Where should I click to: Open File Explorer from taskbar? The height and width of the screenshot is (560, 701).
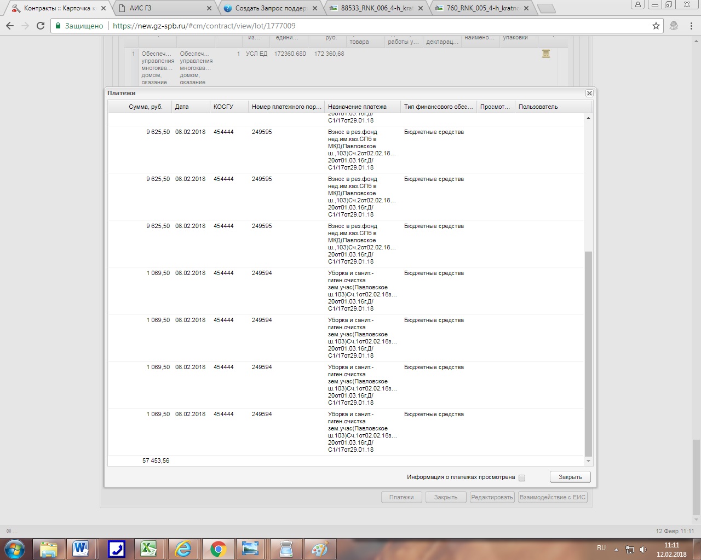[49, 549]
